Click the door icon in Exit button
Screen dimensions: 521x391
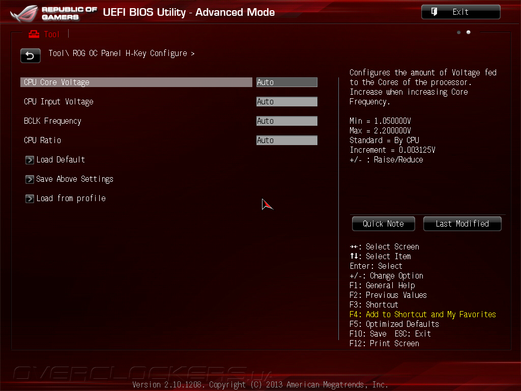[x=434, y=12]
